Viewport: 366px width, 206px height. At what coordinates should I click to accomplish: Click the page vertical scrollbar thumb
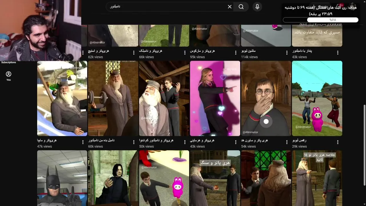coord(364,145)
